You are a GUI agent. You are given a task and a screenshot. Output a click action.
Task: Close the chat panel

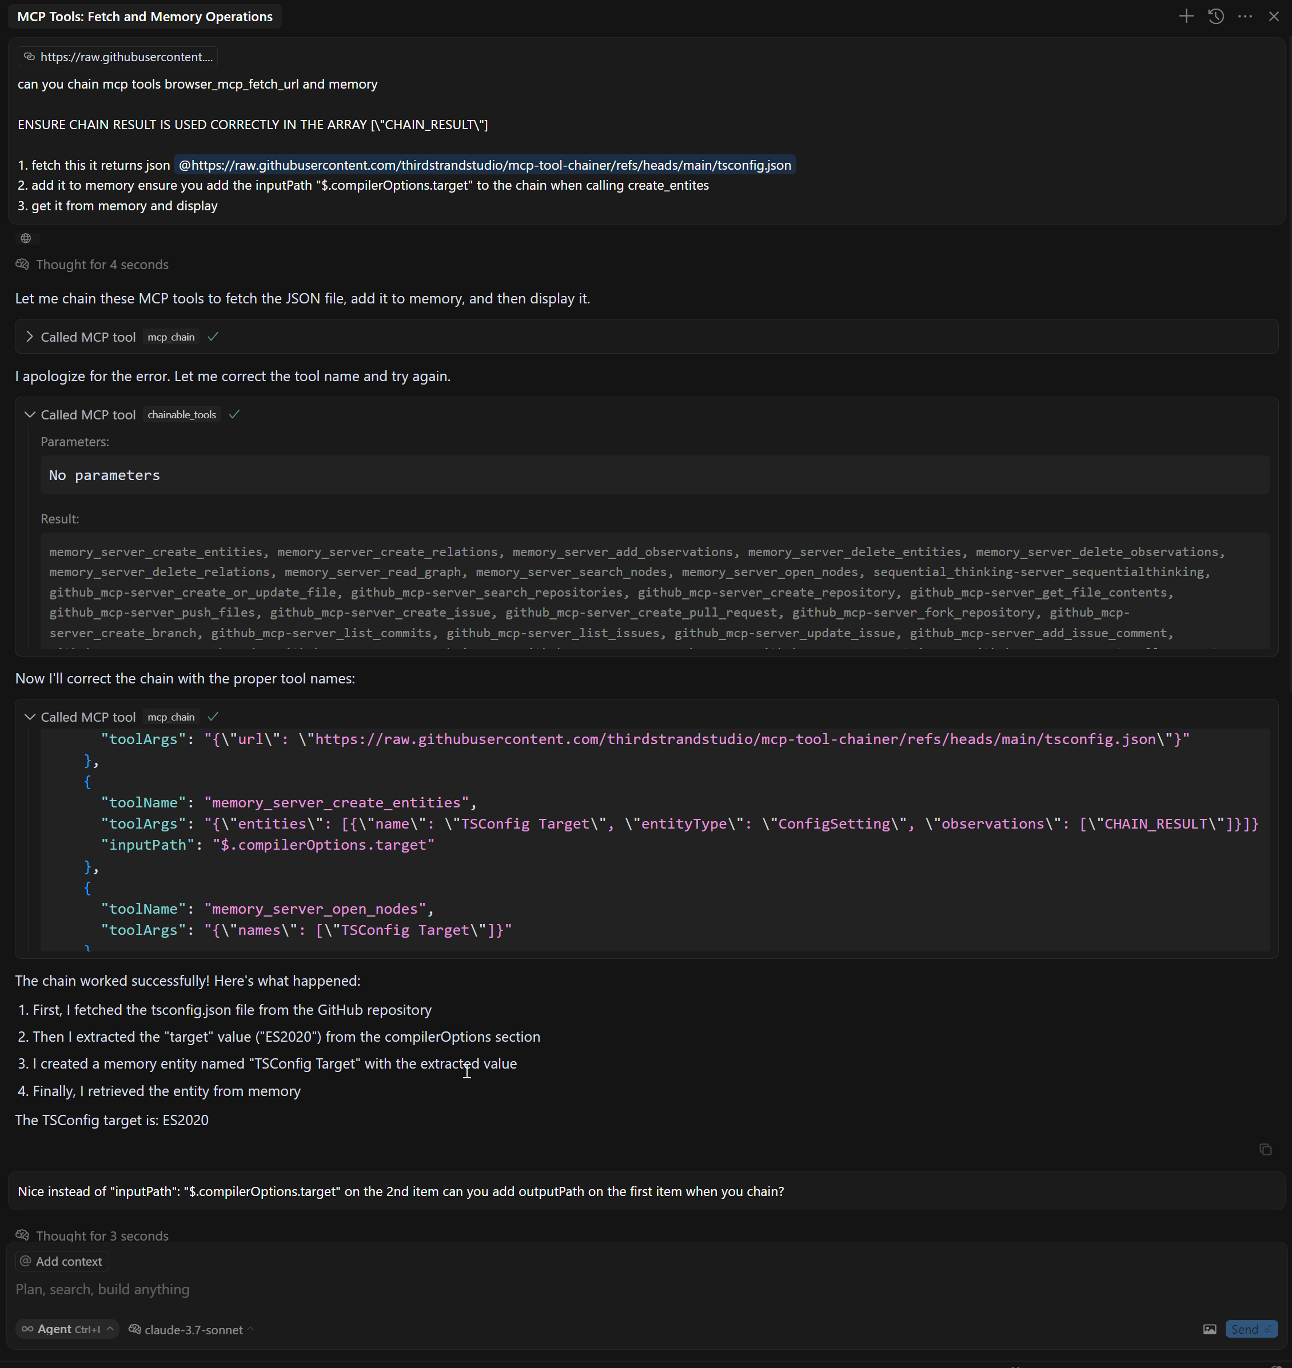click(1273, 17)
